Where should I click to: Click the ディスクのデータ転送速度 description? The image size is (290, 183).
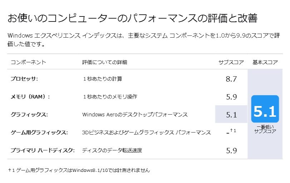[x=112, y=150]
